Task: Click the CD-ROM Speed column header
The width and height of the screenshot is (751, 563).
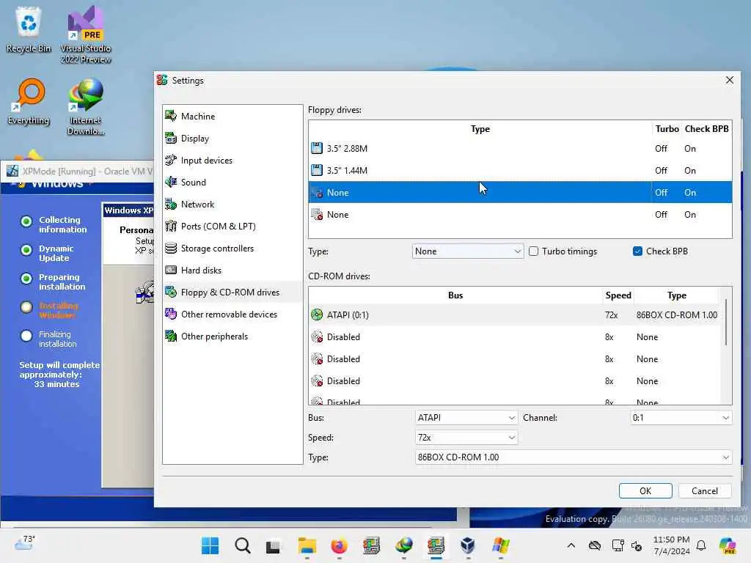Action: tap(618, 295)
